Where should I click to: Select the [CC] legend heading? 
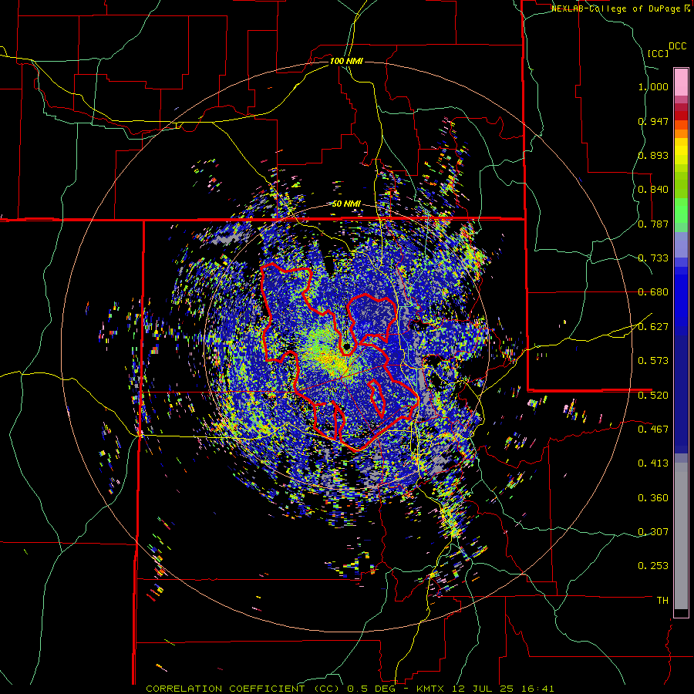click(x=658, y=53)
